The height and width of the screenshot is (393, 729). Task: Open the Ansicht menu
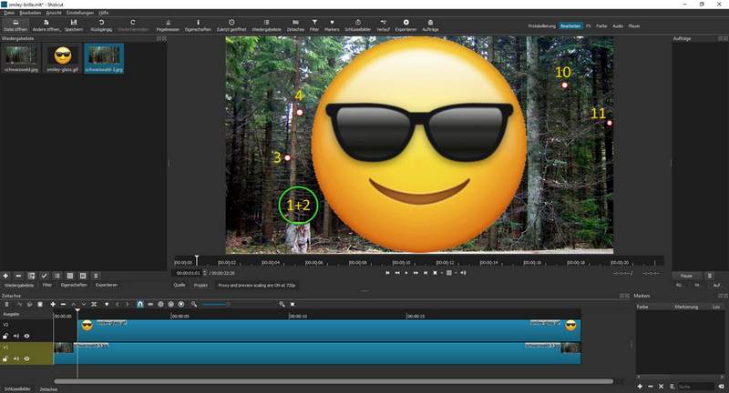click(x=55, y=14)
